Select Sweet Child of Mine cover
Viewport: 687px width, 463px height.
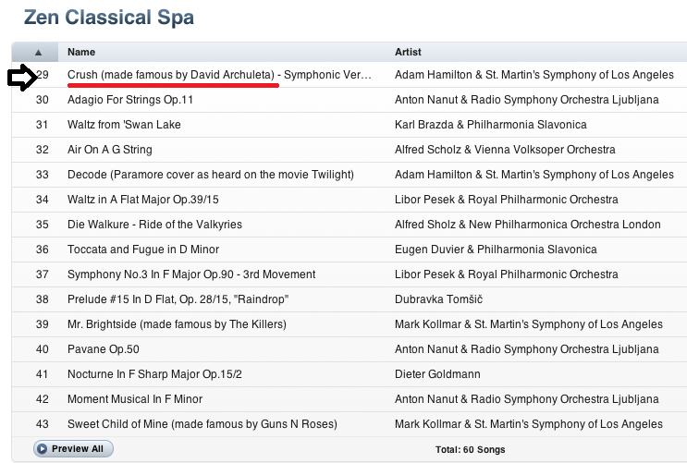click(x=202, y=424)
